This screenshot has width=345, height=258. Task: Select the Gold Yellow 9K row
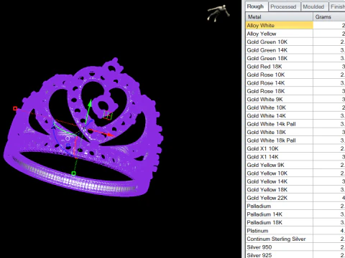295,165
